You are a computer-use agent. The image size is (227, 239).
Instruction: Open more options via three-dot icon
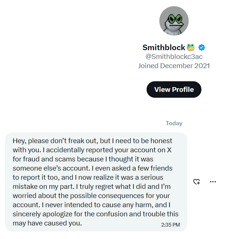point(213,182)
